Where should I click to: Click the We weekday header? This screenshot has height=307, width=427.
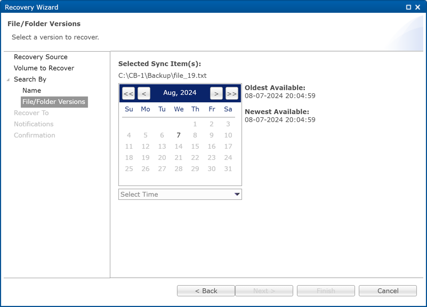click(x=179, y=109)
